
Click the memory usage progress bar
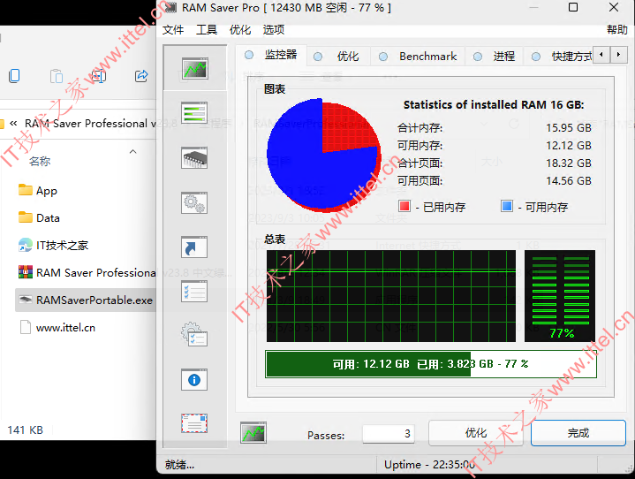[x=431, y=364]
